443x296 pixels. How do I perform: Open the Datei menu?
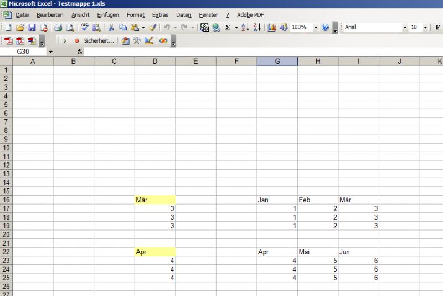(22, 15)
